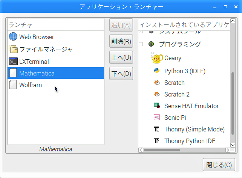Select Sonic Pi application entry
Screen dimensions: 242x178
click(175, 118)
